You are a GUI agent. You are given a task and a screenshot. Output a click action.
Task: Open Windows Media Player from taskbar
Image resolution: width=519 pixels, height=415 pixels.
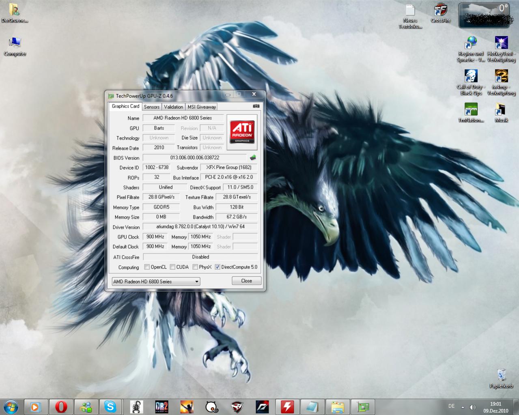[36, 406]
